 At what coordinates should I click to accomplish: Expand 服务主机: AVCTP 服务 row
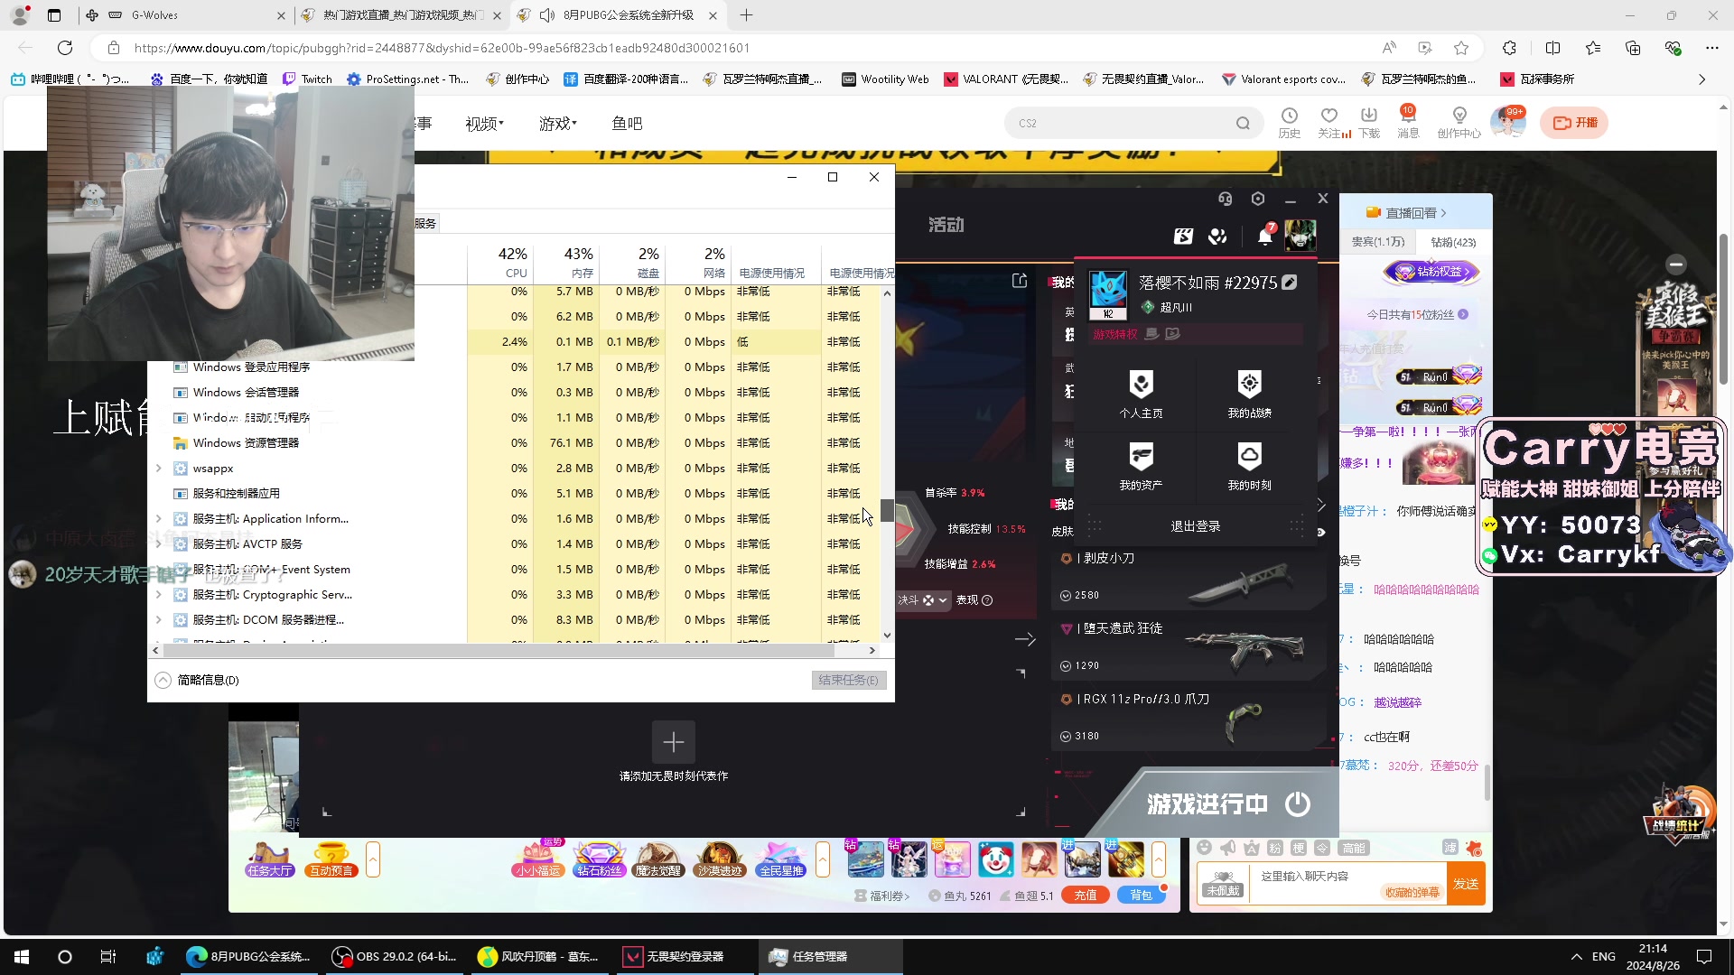pos(159,543)
